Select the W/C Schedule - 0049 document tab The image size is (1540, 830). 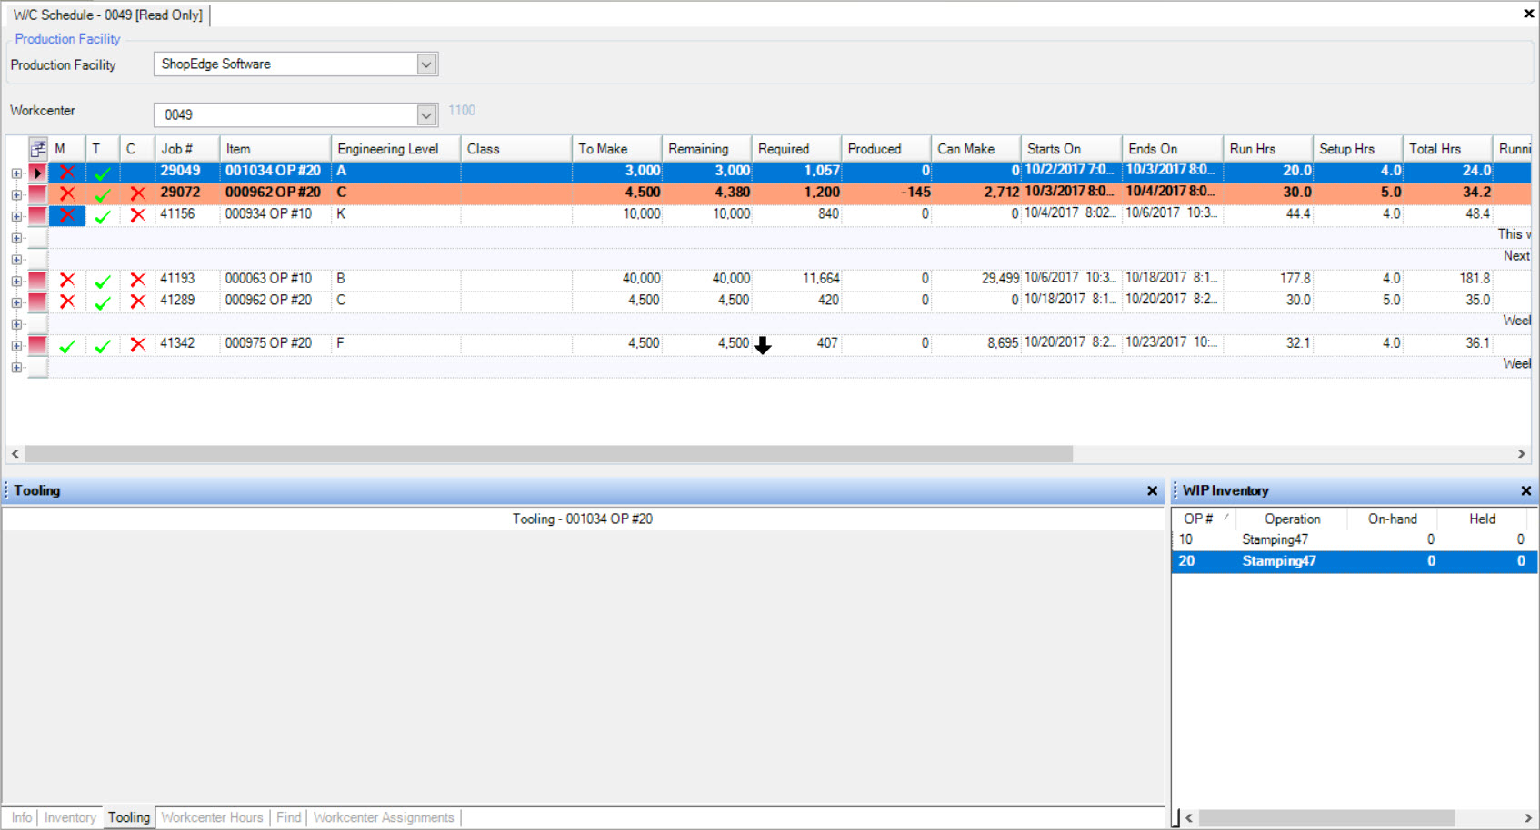click(x=108, y=15)
